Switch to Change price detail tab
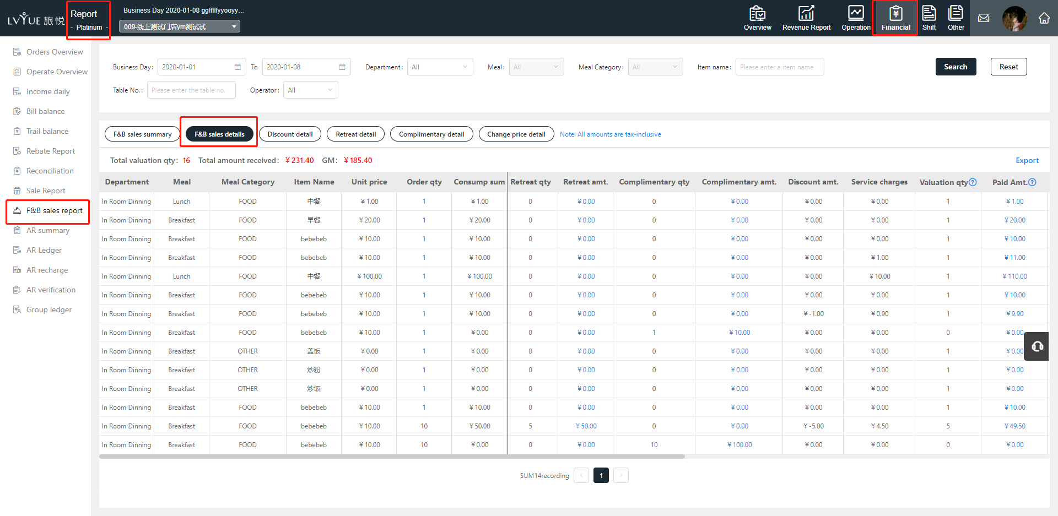Screen dimensions: 1058x516 [516, 134]
